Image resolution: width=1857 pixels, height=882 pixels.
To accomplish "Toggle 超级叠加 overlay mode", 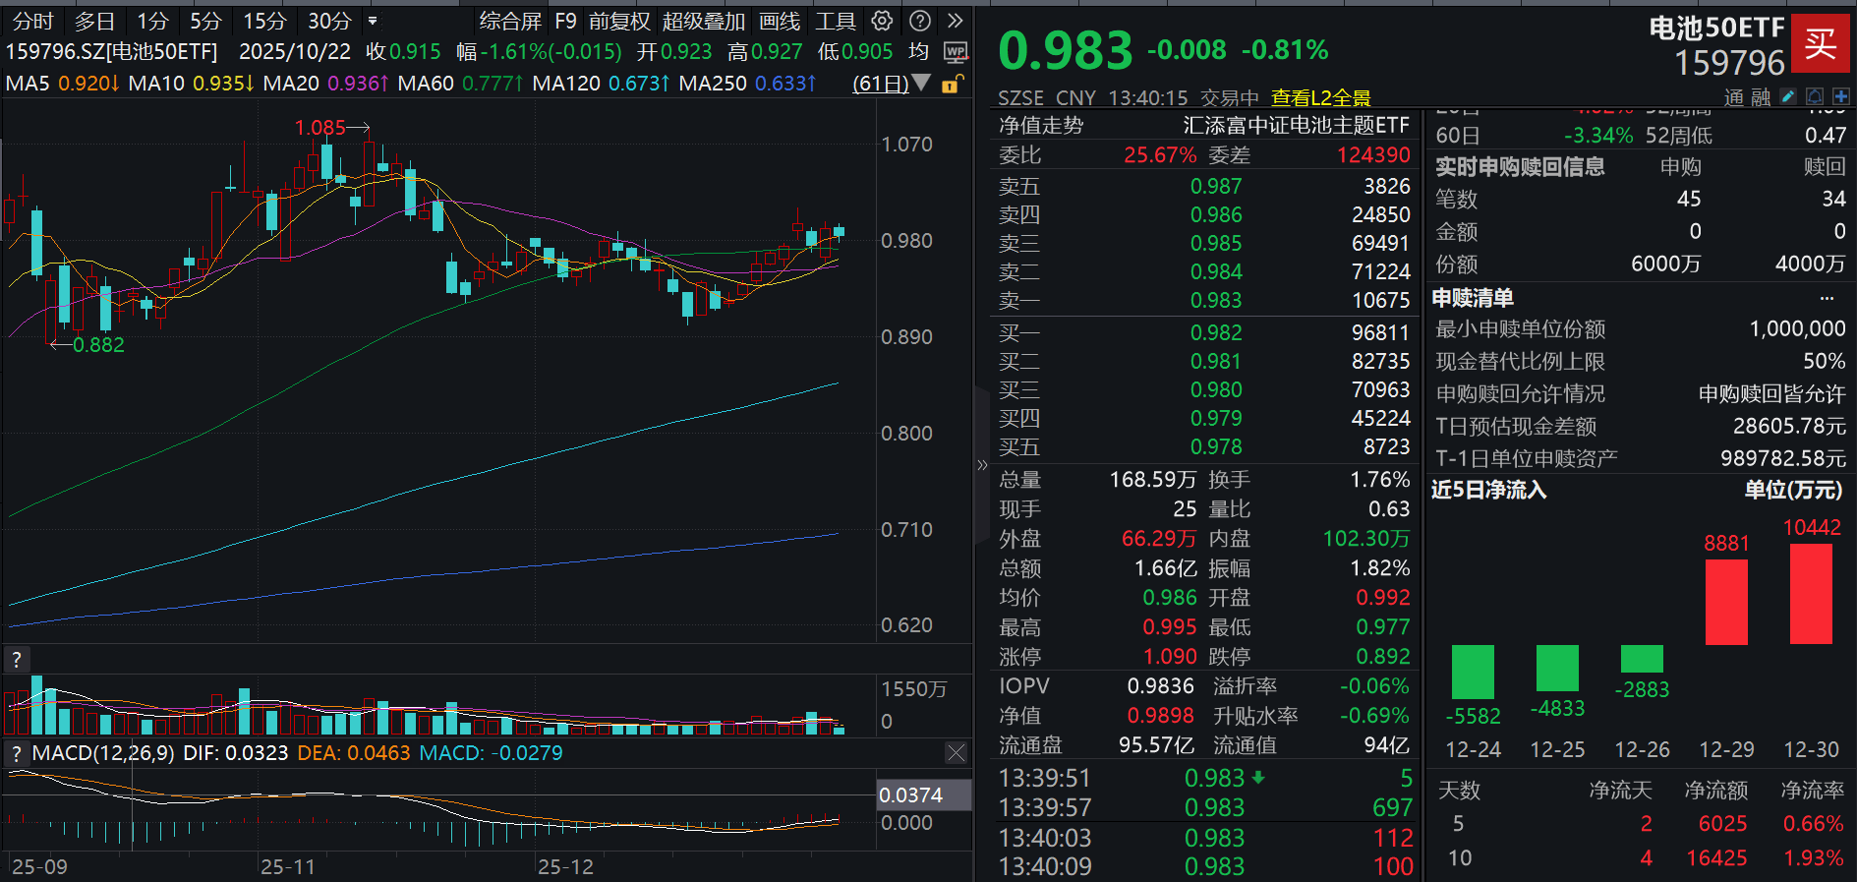I will 704,21.
